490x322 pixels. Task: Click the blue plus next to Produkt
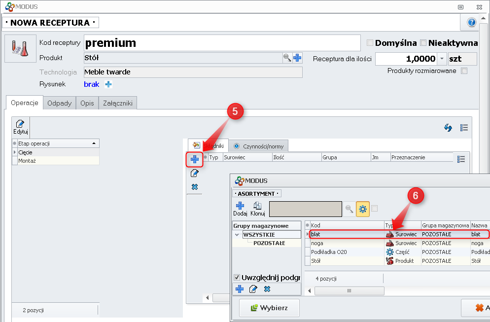pos(297,58)
